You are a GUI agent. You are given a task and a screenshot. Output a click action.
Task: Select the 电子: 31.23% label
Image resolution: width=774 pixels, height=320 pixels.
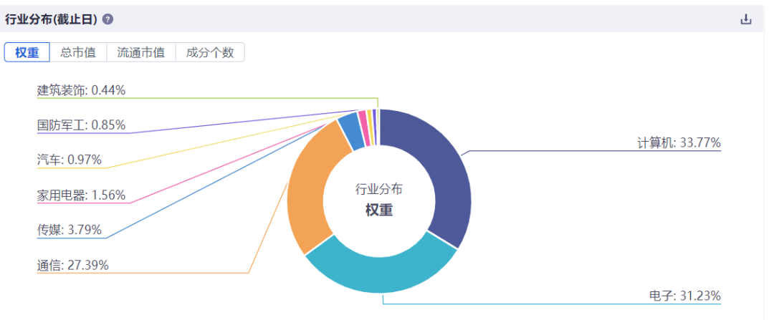point(684,296)
